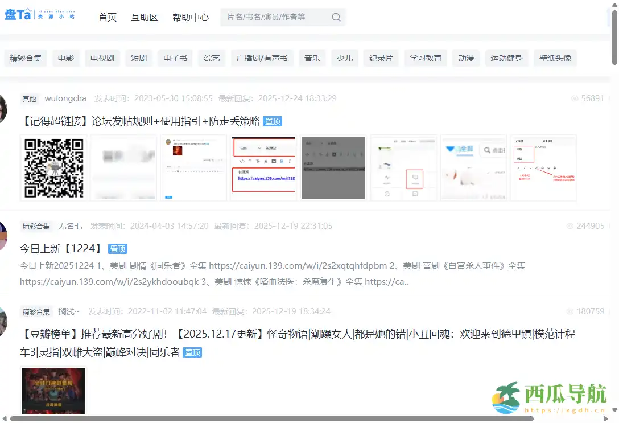Select the 壁纸头像 category
The image size is (619, 423).
555,58
